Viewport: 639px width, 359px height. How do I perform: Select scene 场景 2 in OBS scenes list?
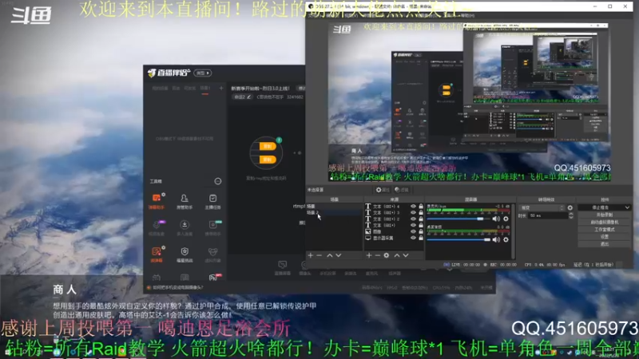[334, 212]
